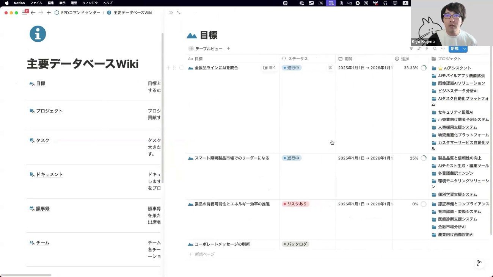
Task: Click the 25% progress ring
Action: (x=424, y=158)
